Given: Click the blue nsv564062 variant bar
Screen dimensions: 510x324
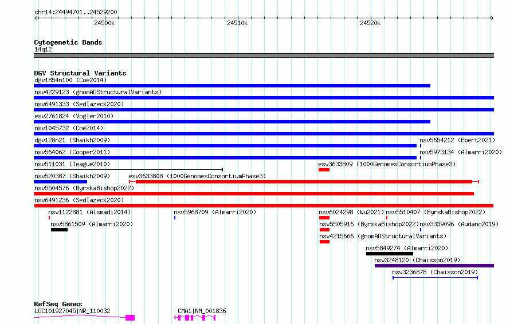Looking at the screenshot, I should pyautogui.click(x=225, y=158).
